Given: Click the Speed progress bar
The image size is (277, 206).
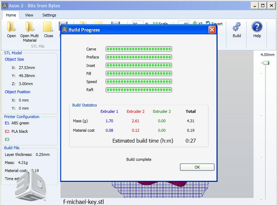Looking at the screenshot, I should [x=139, y=82].
